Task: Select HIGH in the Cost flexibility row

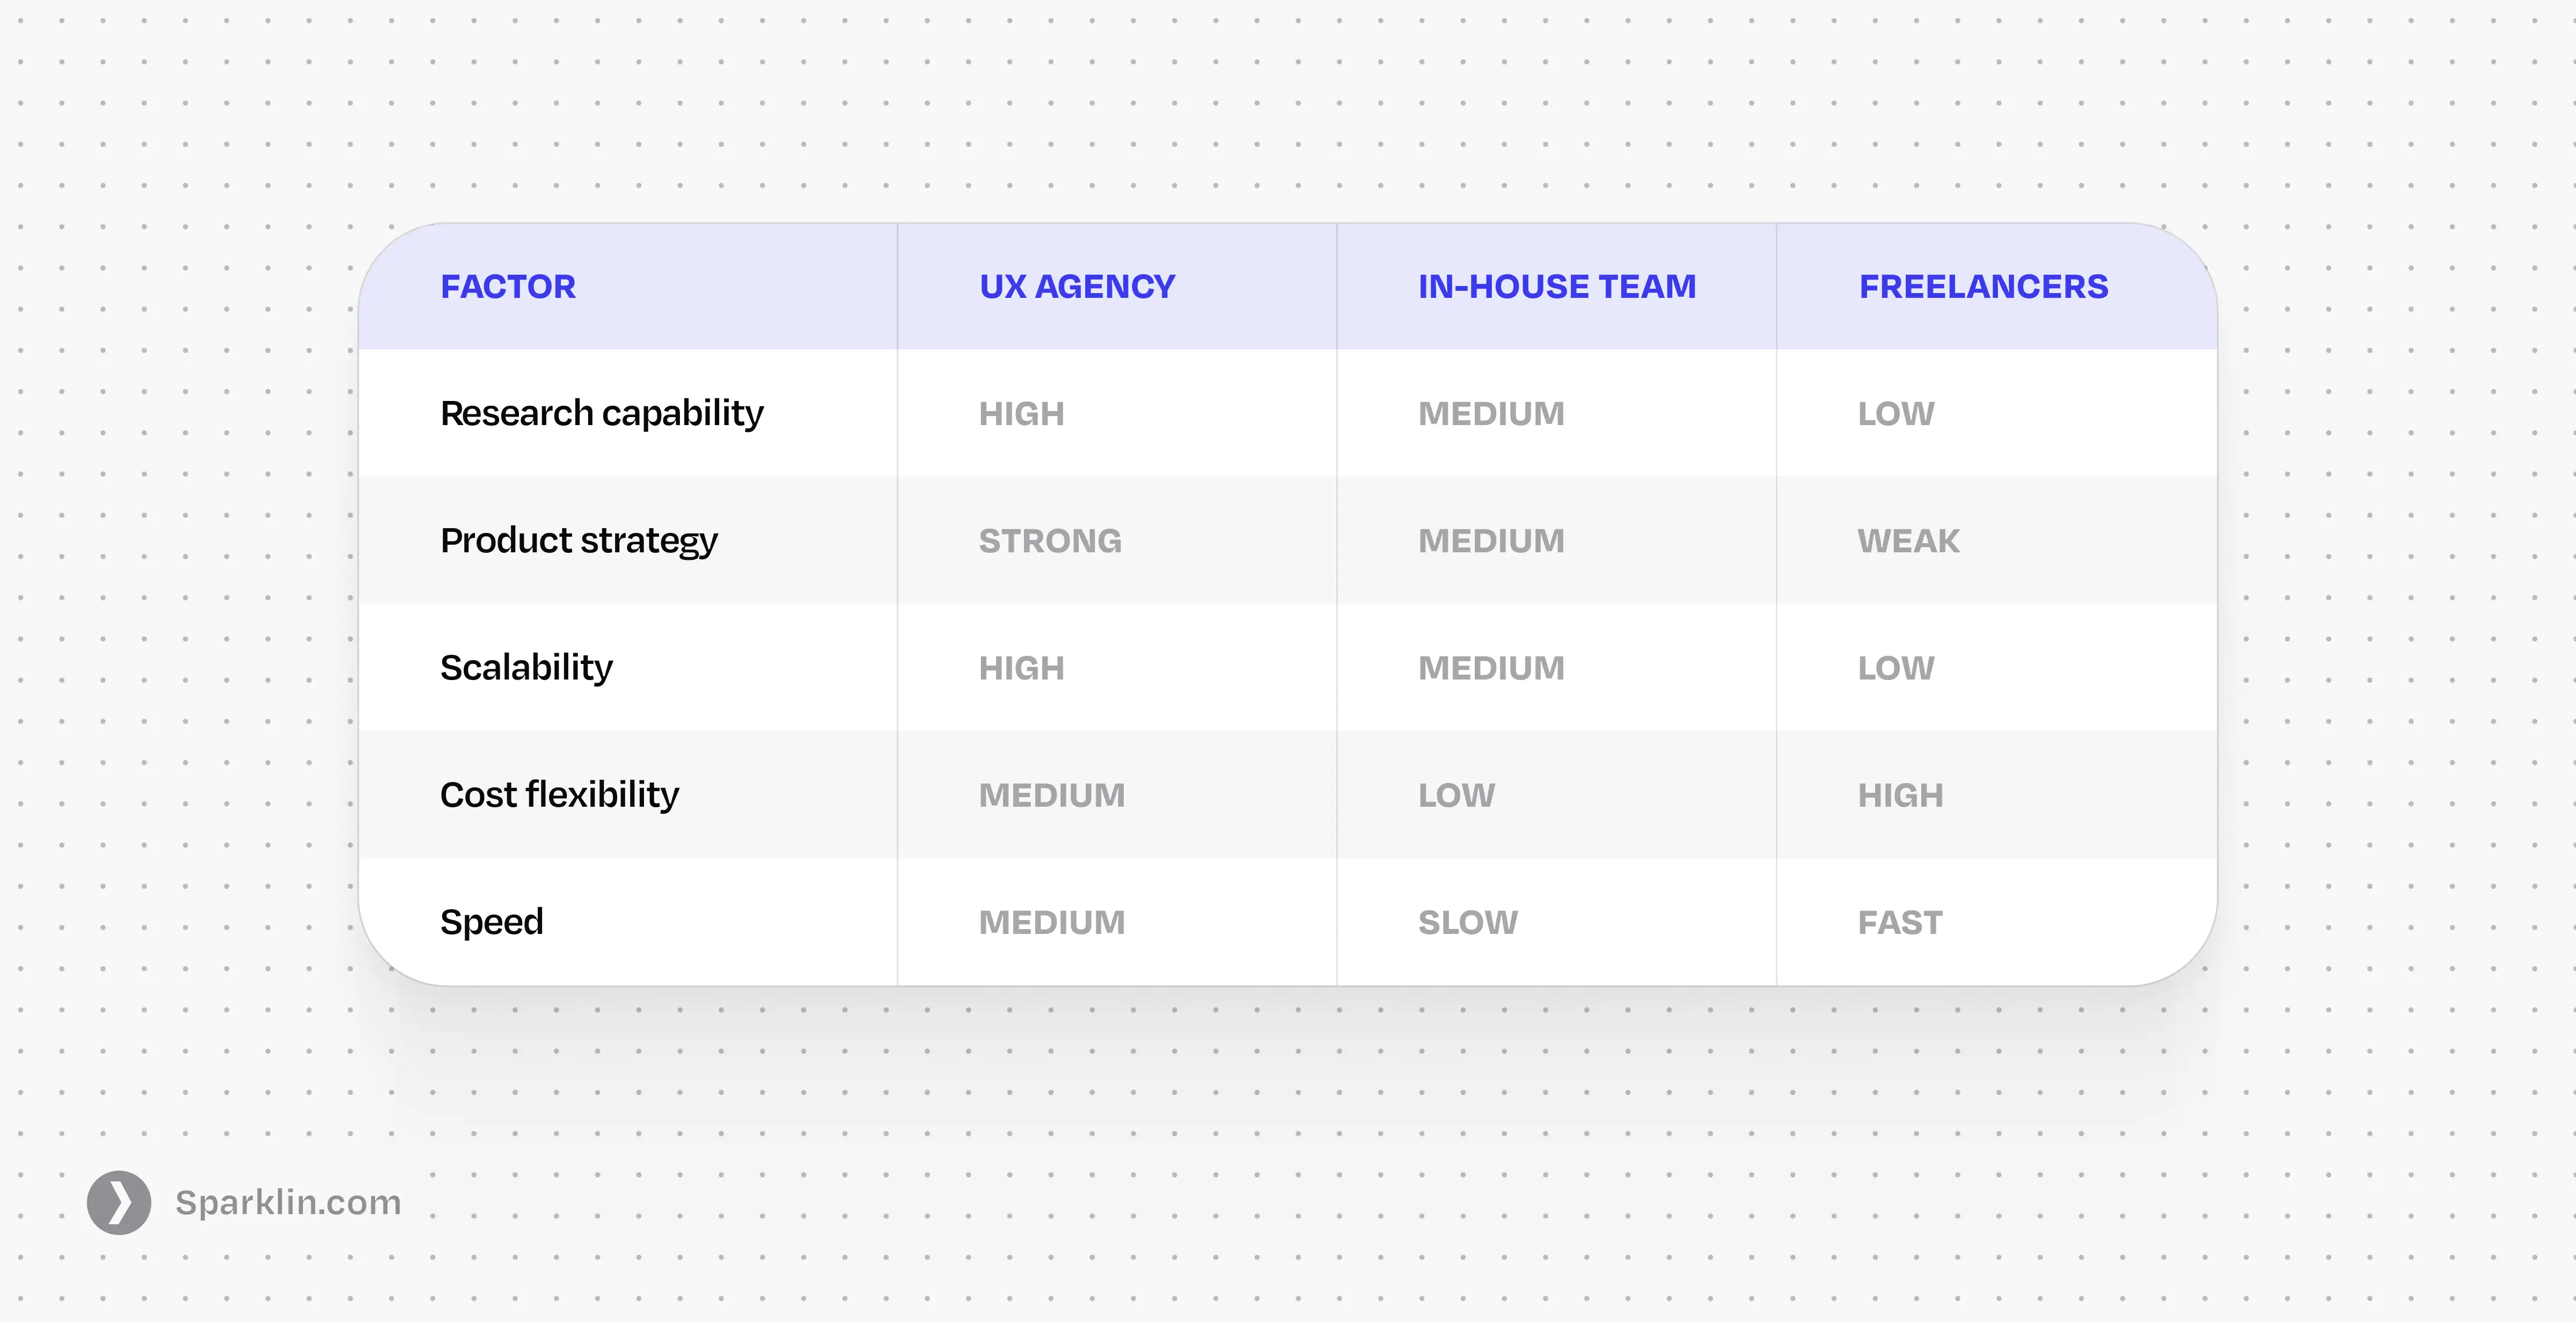Action: click(x=1900, y=795)
